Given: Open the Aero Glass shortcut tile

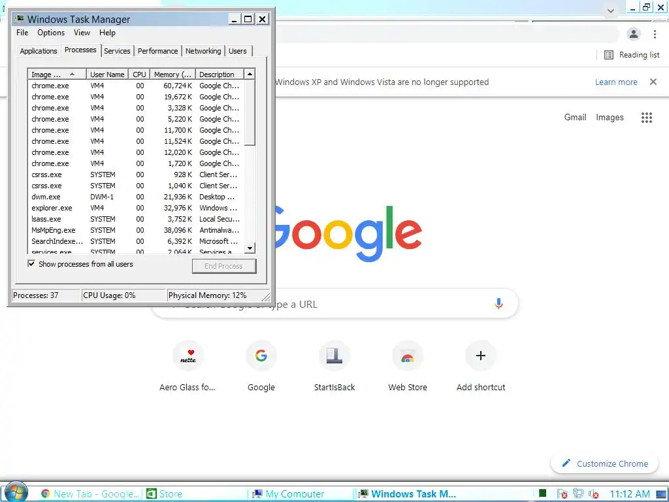Looking at the screenshot, I should point(188,366).
